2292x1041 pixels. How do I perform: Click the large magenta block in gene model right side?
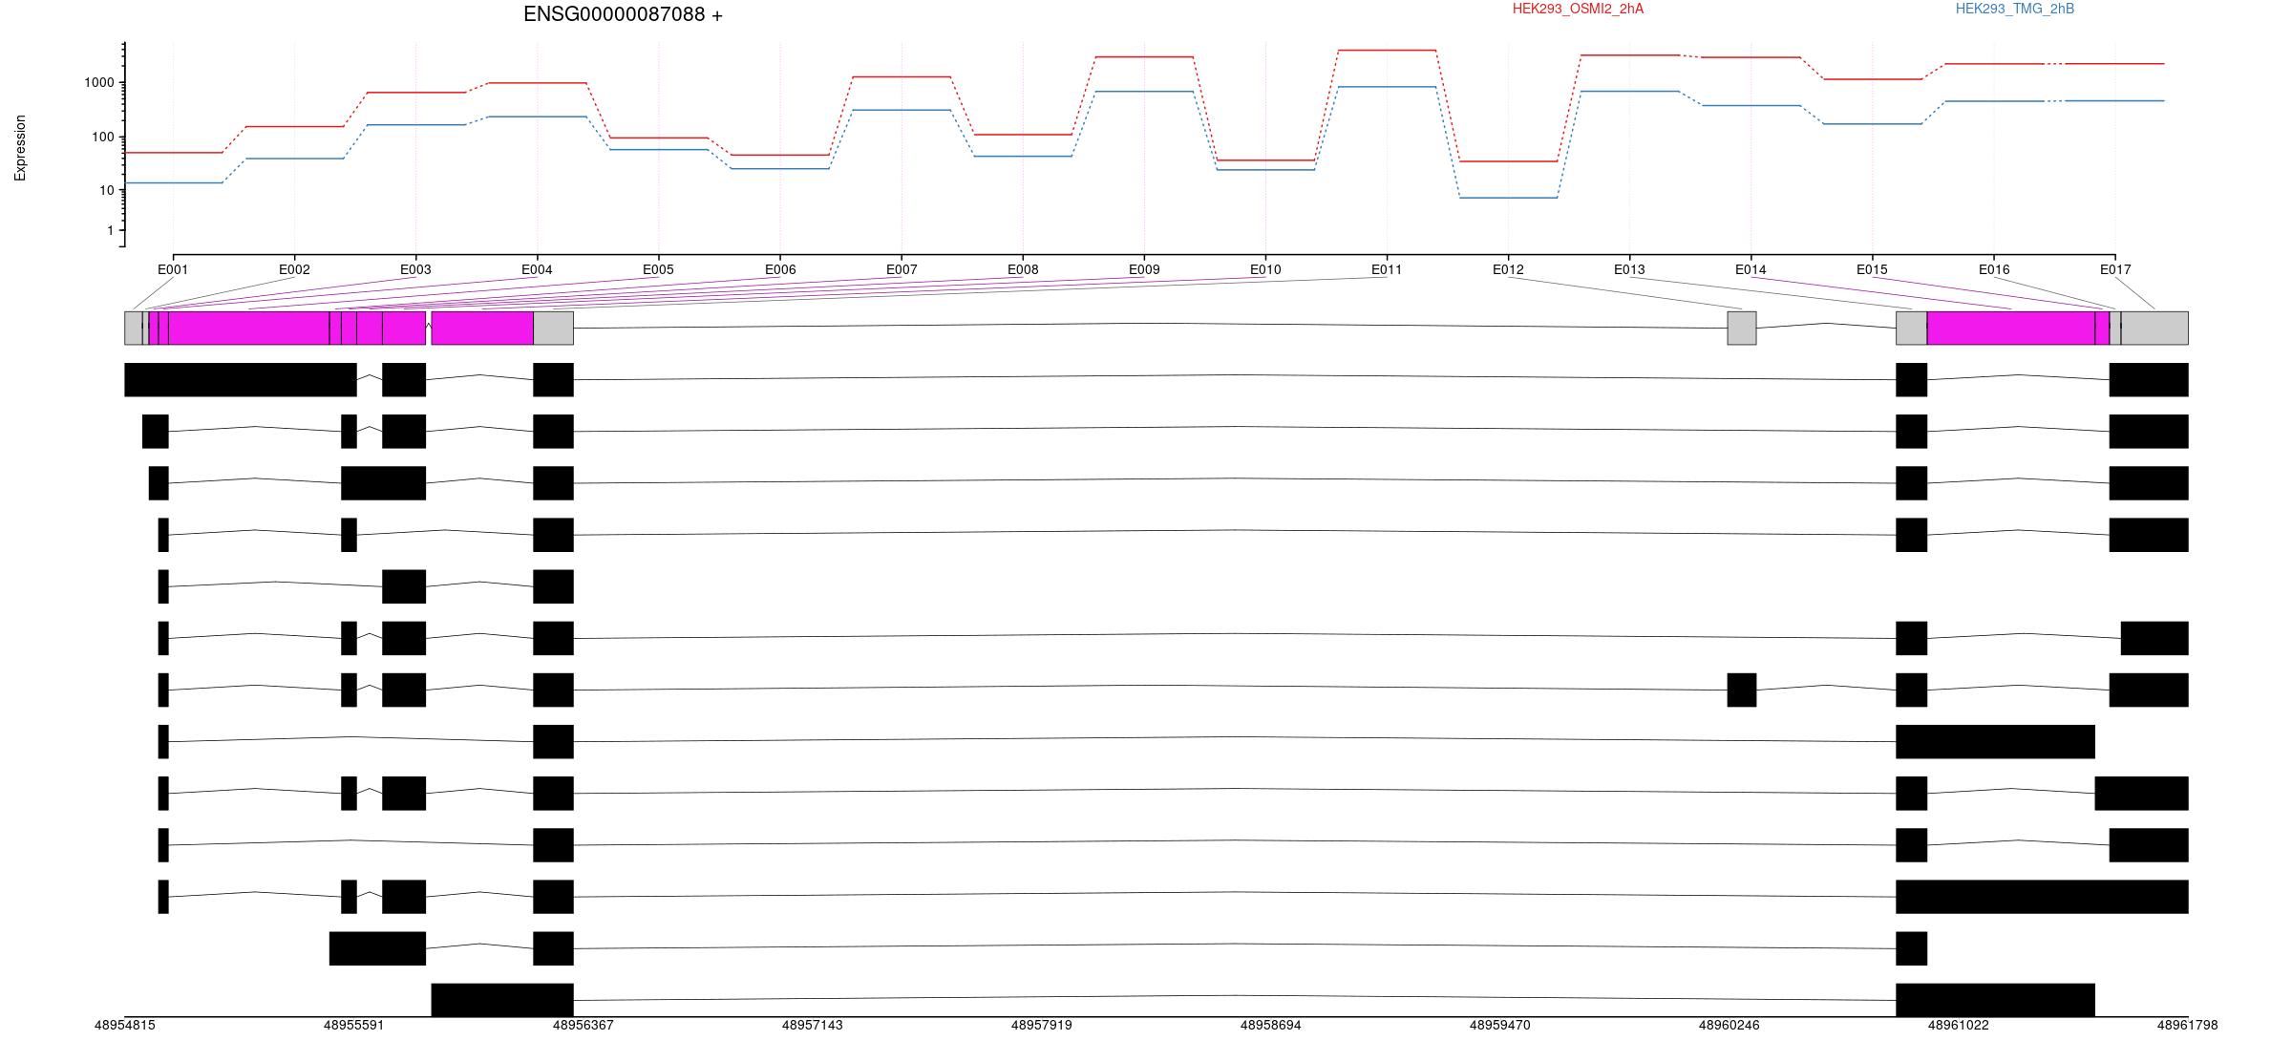[x=2010, y=328]
